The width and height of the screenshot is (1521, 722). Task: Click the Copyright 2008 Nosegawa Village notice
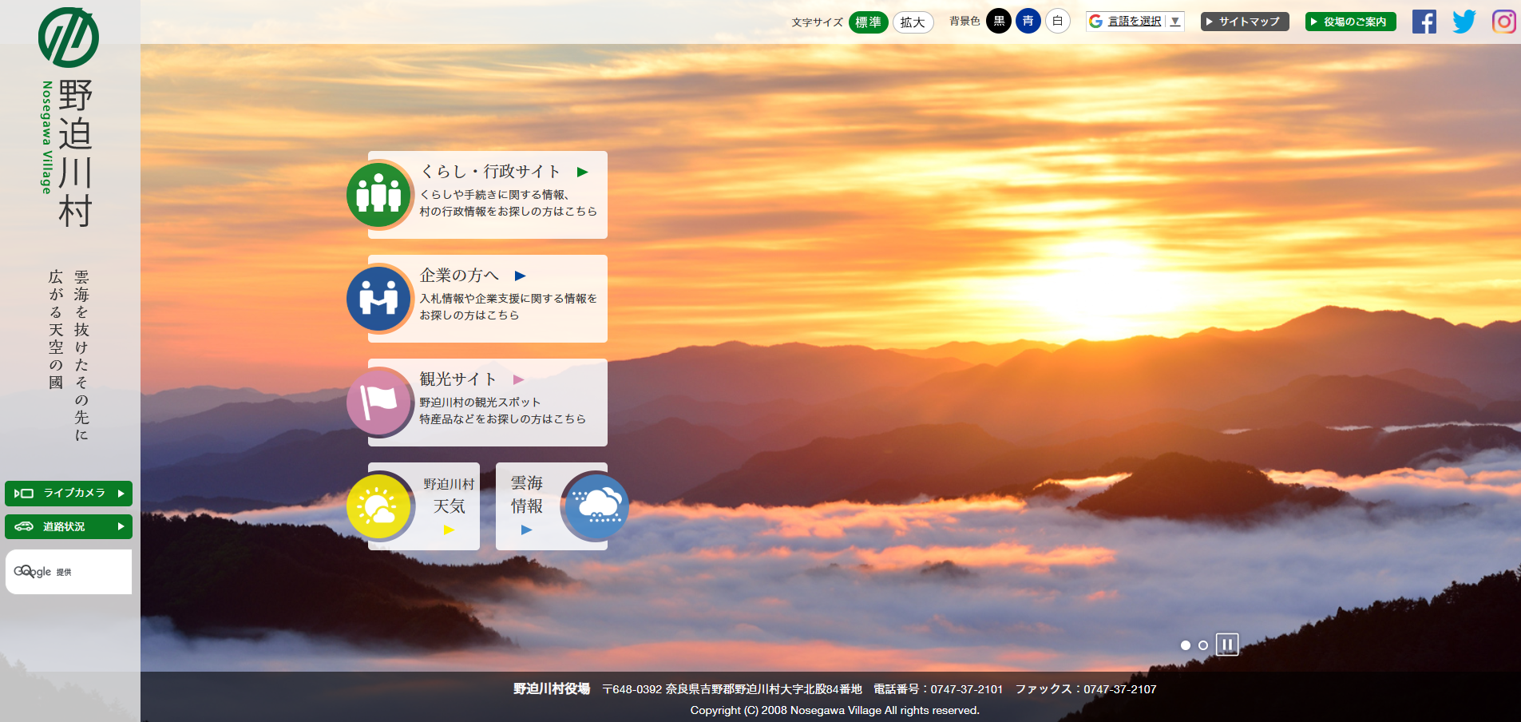coord(835,710)
